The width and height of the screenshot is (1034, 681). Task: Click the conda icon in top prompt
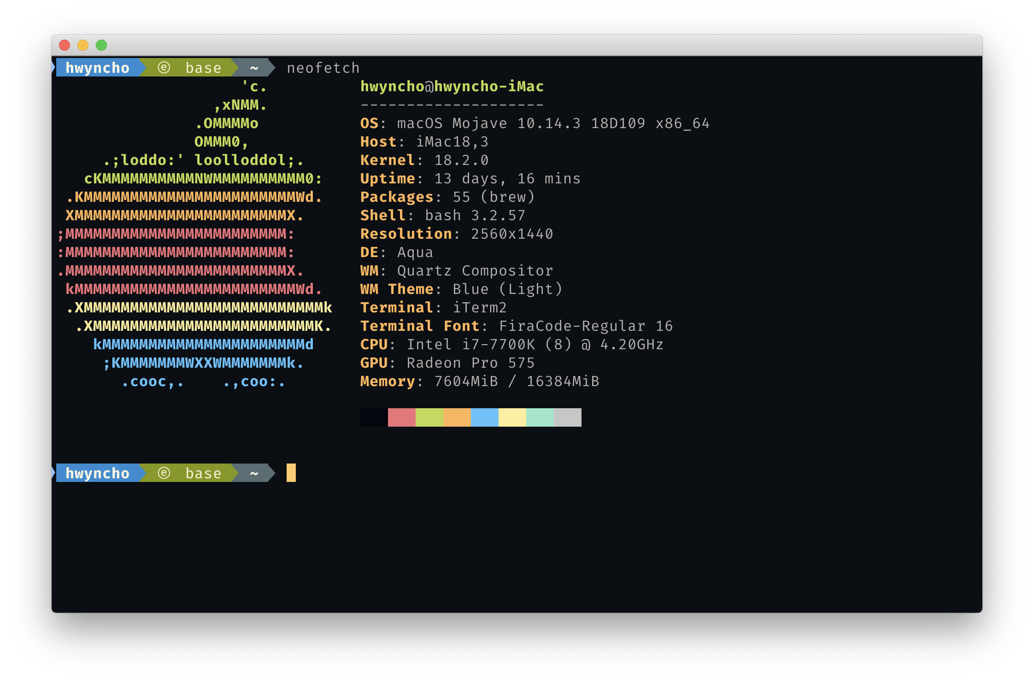coord(164,68)
